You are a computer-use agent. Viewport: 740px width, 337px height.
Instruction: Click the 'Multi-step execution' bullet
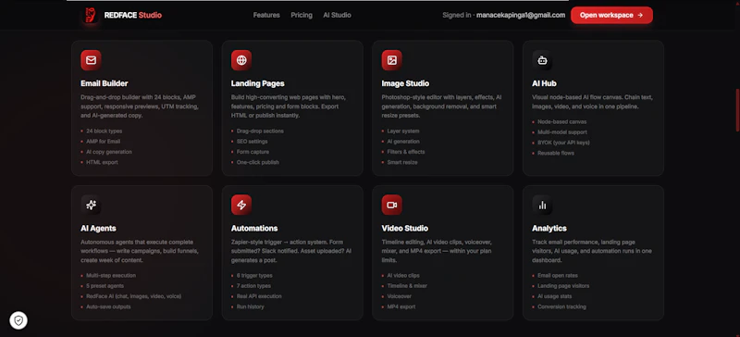[108, 276]
